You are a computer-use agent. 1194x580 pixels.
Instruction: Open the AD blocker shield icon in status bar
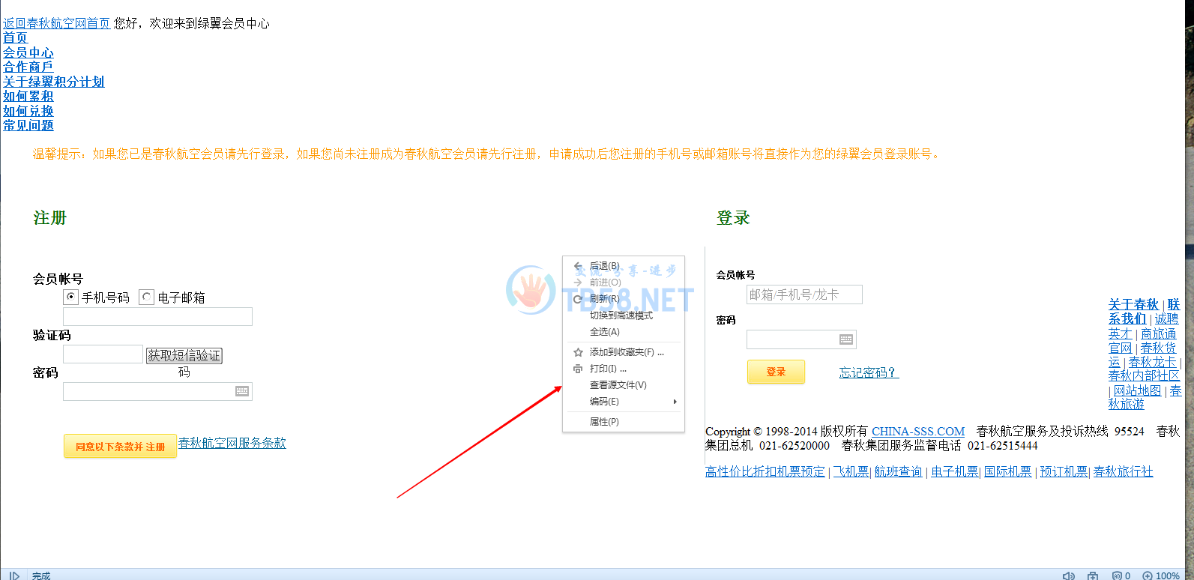1117,576
